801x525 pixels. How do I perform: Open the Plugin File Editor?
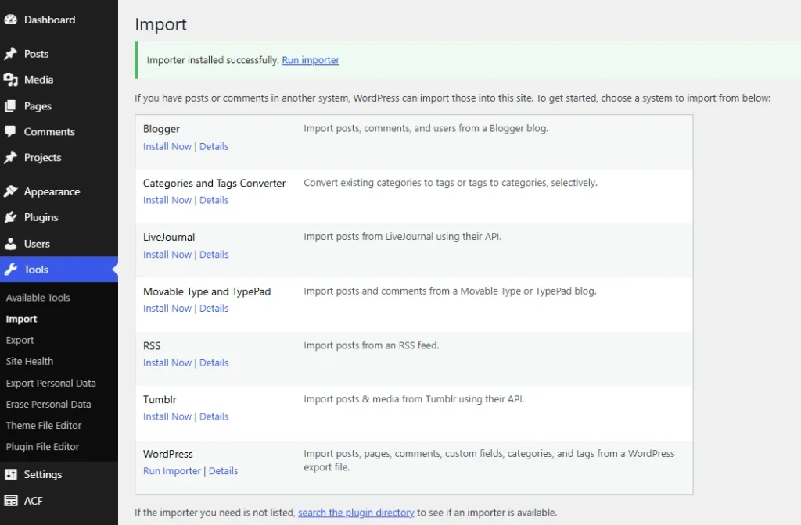click(42, 446)
